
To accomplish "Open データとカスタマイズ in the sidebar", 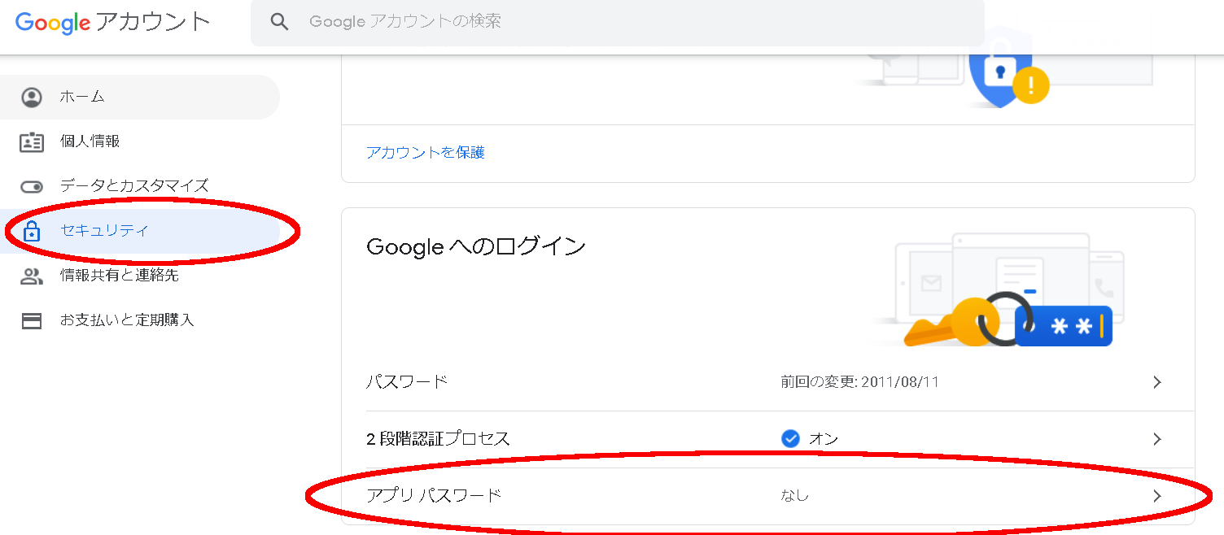I will [140, 186].
